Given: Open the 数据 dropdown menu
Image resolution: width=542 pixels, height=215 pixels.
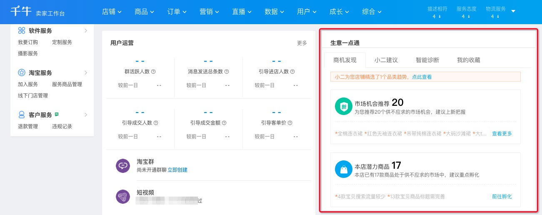Looking at the screenshot, I should (274, 12).
